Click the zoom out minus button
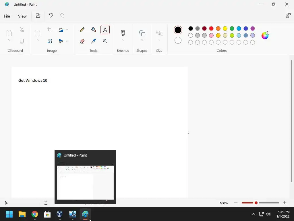Viewport: 294px width, 221px height. [236, 203]
